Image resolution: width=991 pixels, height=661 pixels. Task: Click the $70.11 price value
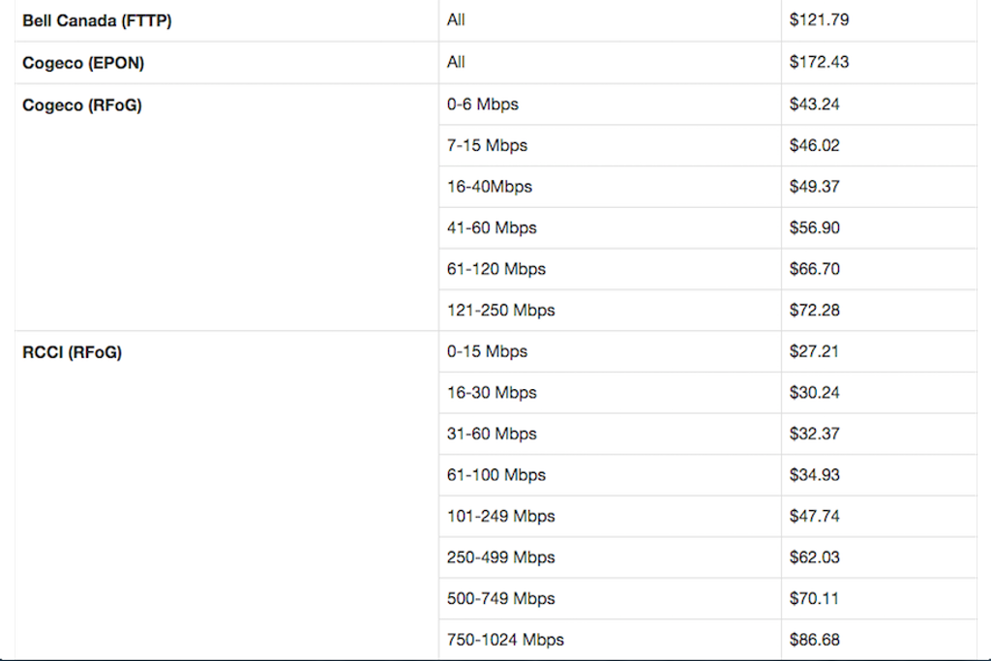(814, 598)
